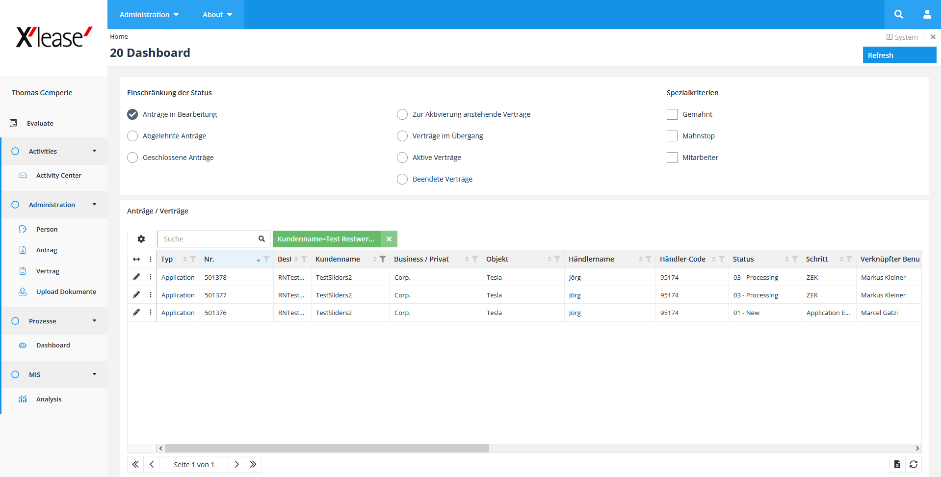Open the user profile icon
The width and height of the screenshot is (941, 477).
point(927,14)
